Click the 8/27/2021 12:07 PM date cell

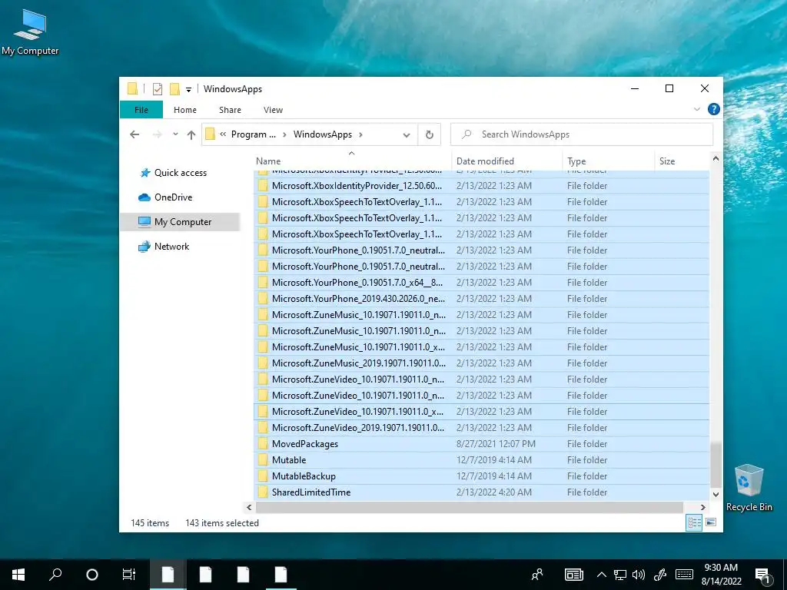(x=496, y=444)
